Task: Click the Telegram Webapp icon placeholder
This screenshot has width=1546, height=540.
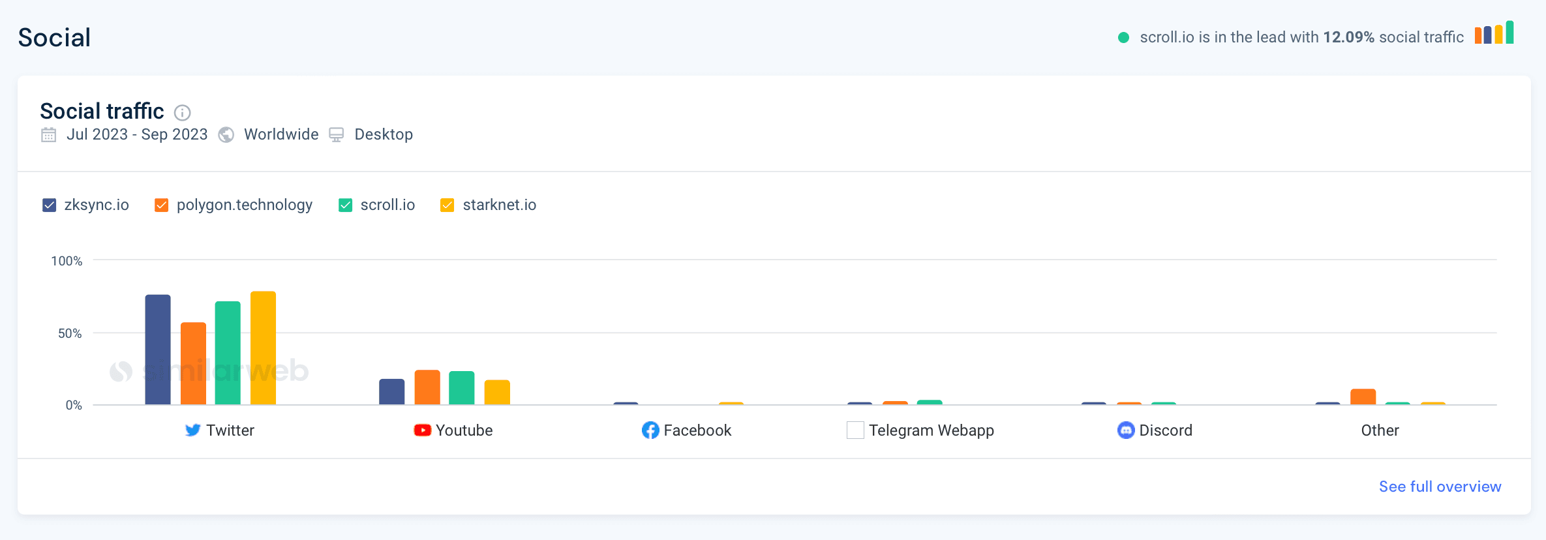Action: 855,430
